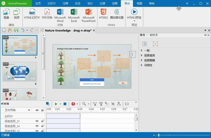Viewport: 211px width, 138px height.
Task: Save project with green disk icon
Action: point(16,30)
